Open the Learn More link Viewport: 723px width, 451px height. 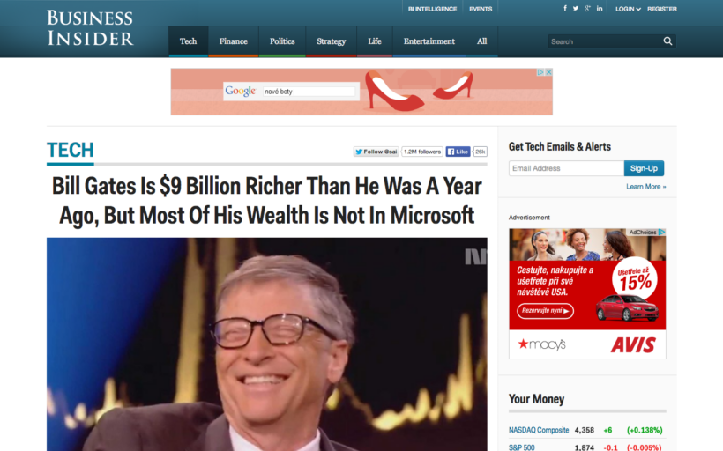click(646, 186)
